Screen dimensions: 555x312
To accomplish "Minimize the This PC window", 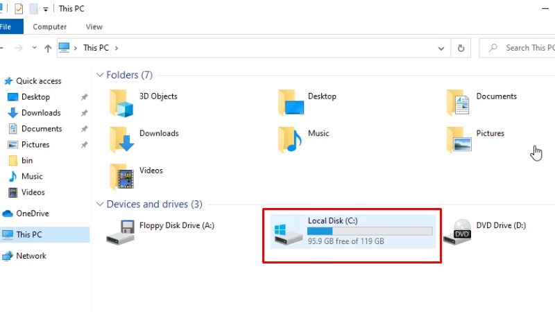I will click(545, 8).
